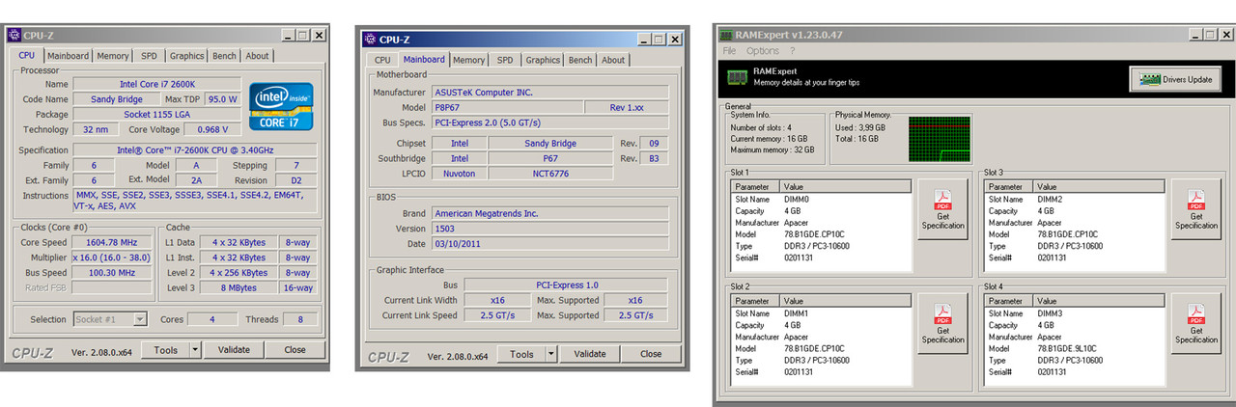
Task: Click the BIOS Version value 1503
Action: pos(549,229)
